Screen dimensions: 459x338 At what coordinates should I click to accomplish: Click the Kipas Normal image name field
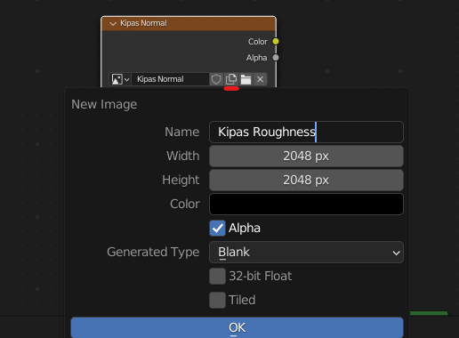(x=170, y=79)
